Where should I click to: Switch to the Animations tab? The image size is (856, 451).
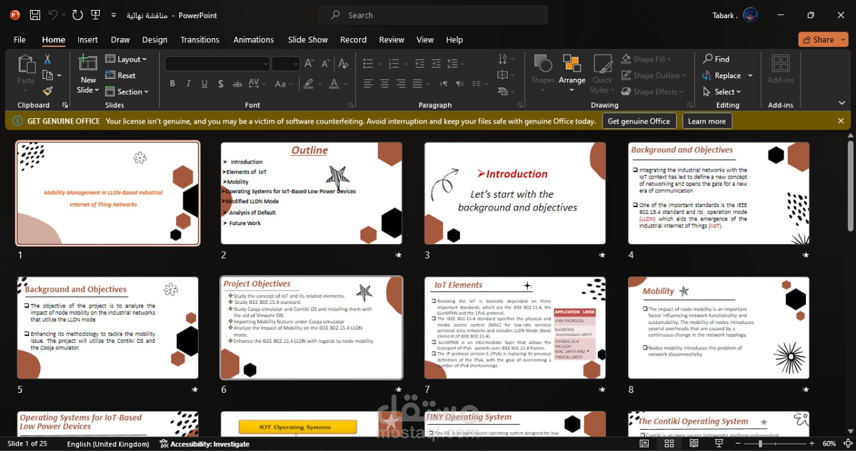(x=253, y=39)
